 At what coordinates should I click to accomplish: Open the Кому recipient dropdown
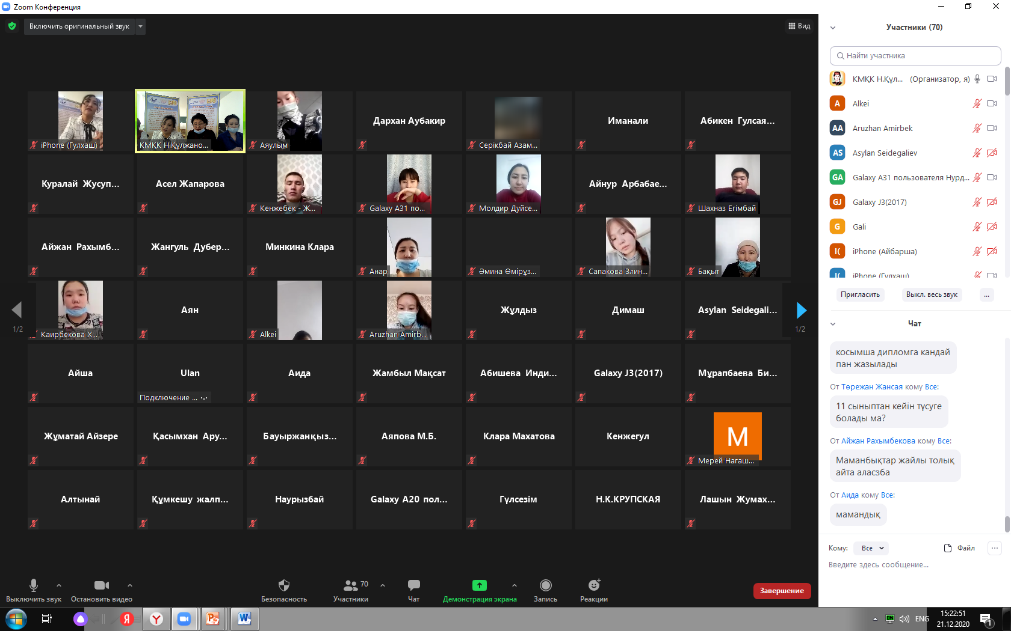click(872, 548)
